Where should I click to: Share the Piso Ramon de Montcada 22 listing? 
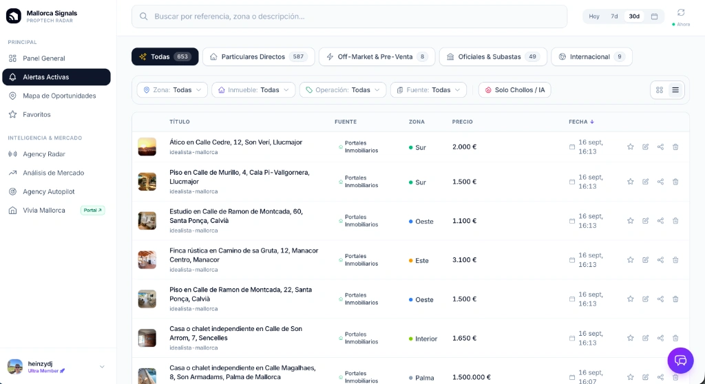(x=660, y=299)
